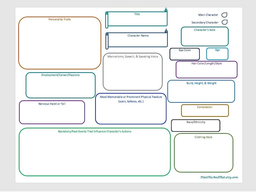This screenshot has height=192, width=256.
Task: Check the Main Character box
Action: coord(224,15)
